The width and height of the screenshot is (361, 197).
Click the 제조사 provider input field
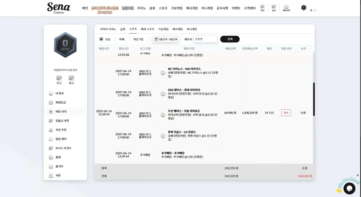click(x=205, y=39)
